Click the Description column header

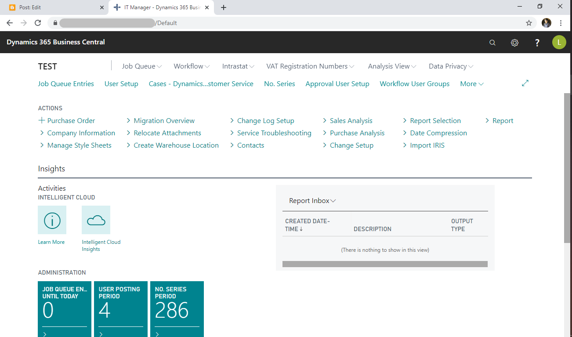[373, 229]
